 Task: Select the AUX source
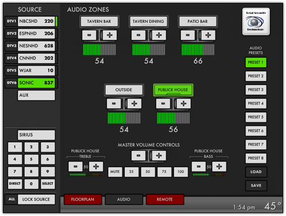click(x=36, y=95)
